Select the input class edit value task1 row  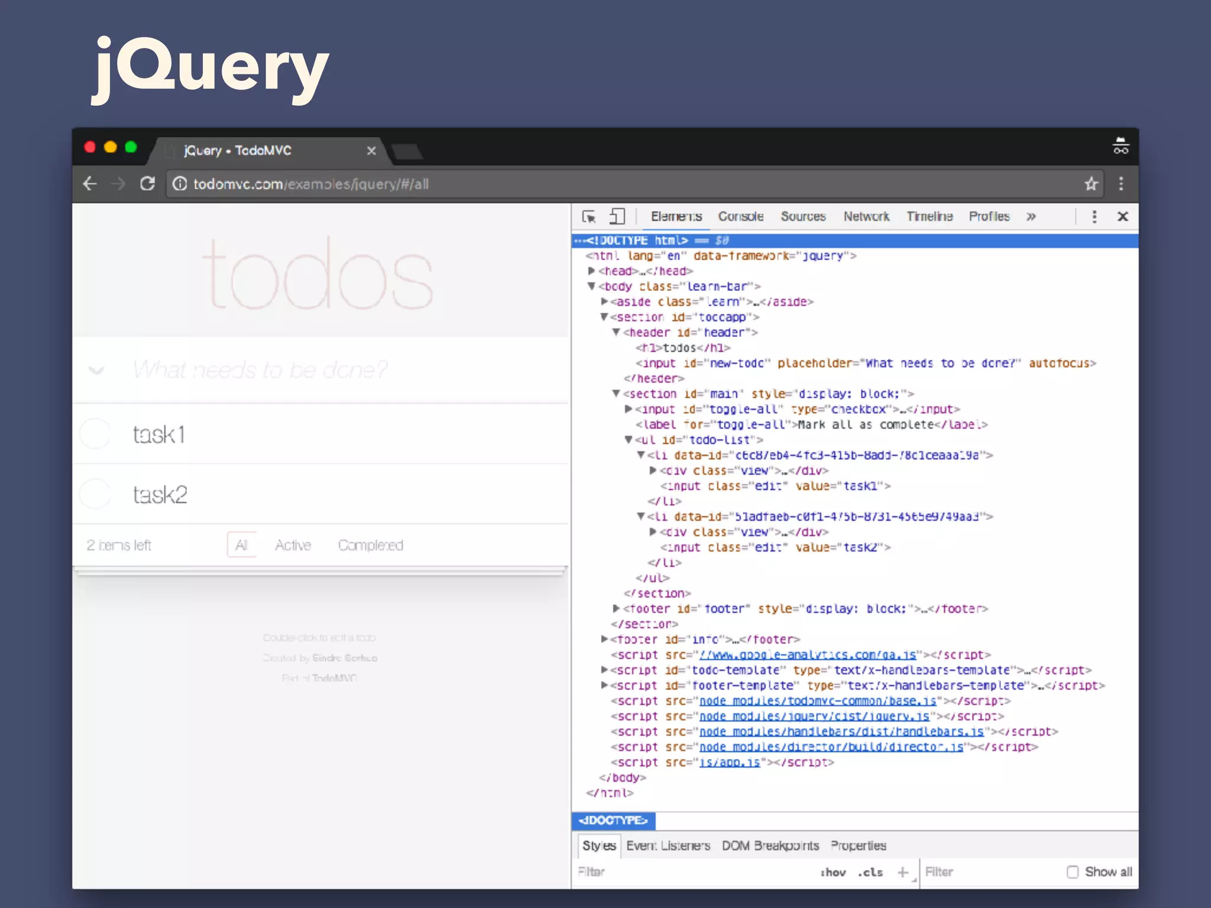[775, 486]
